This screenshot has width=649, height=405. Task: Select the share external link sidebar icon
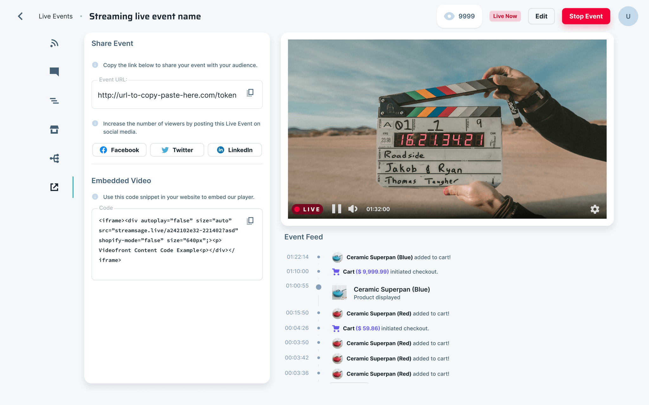[54, 187]
